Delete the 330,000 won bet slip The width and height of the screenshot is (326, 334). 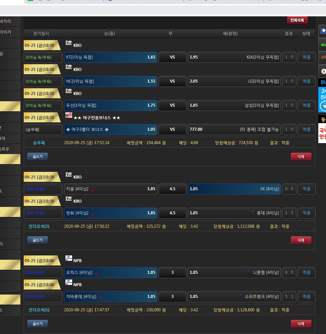coord(301,324)
